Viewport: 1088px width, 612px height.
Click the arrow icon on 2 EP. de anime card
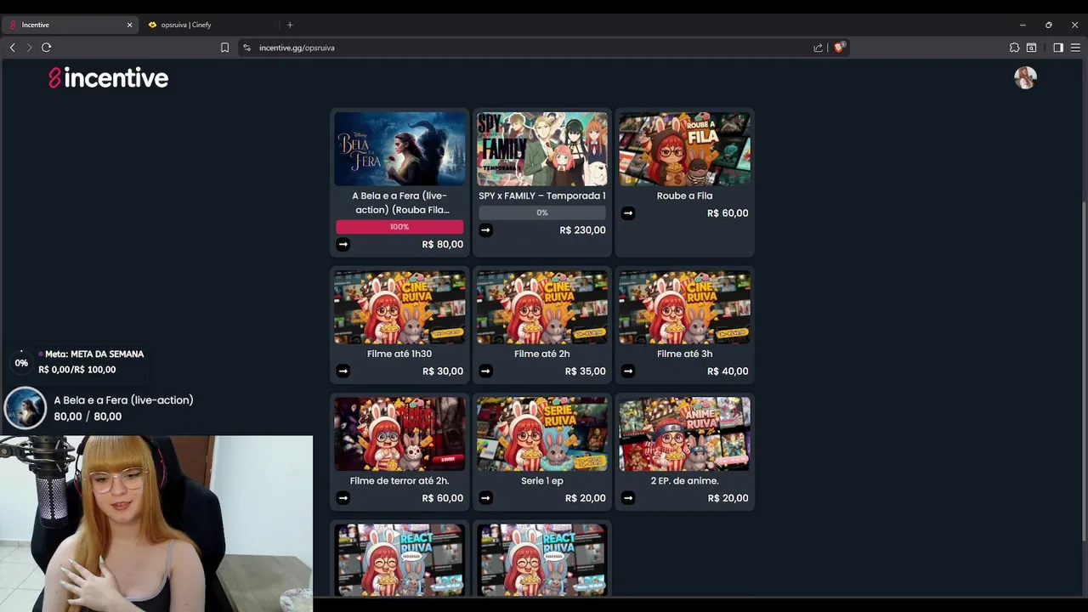point(628,498)
